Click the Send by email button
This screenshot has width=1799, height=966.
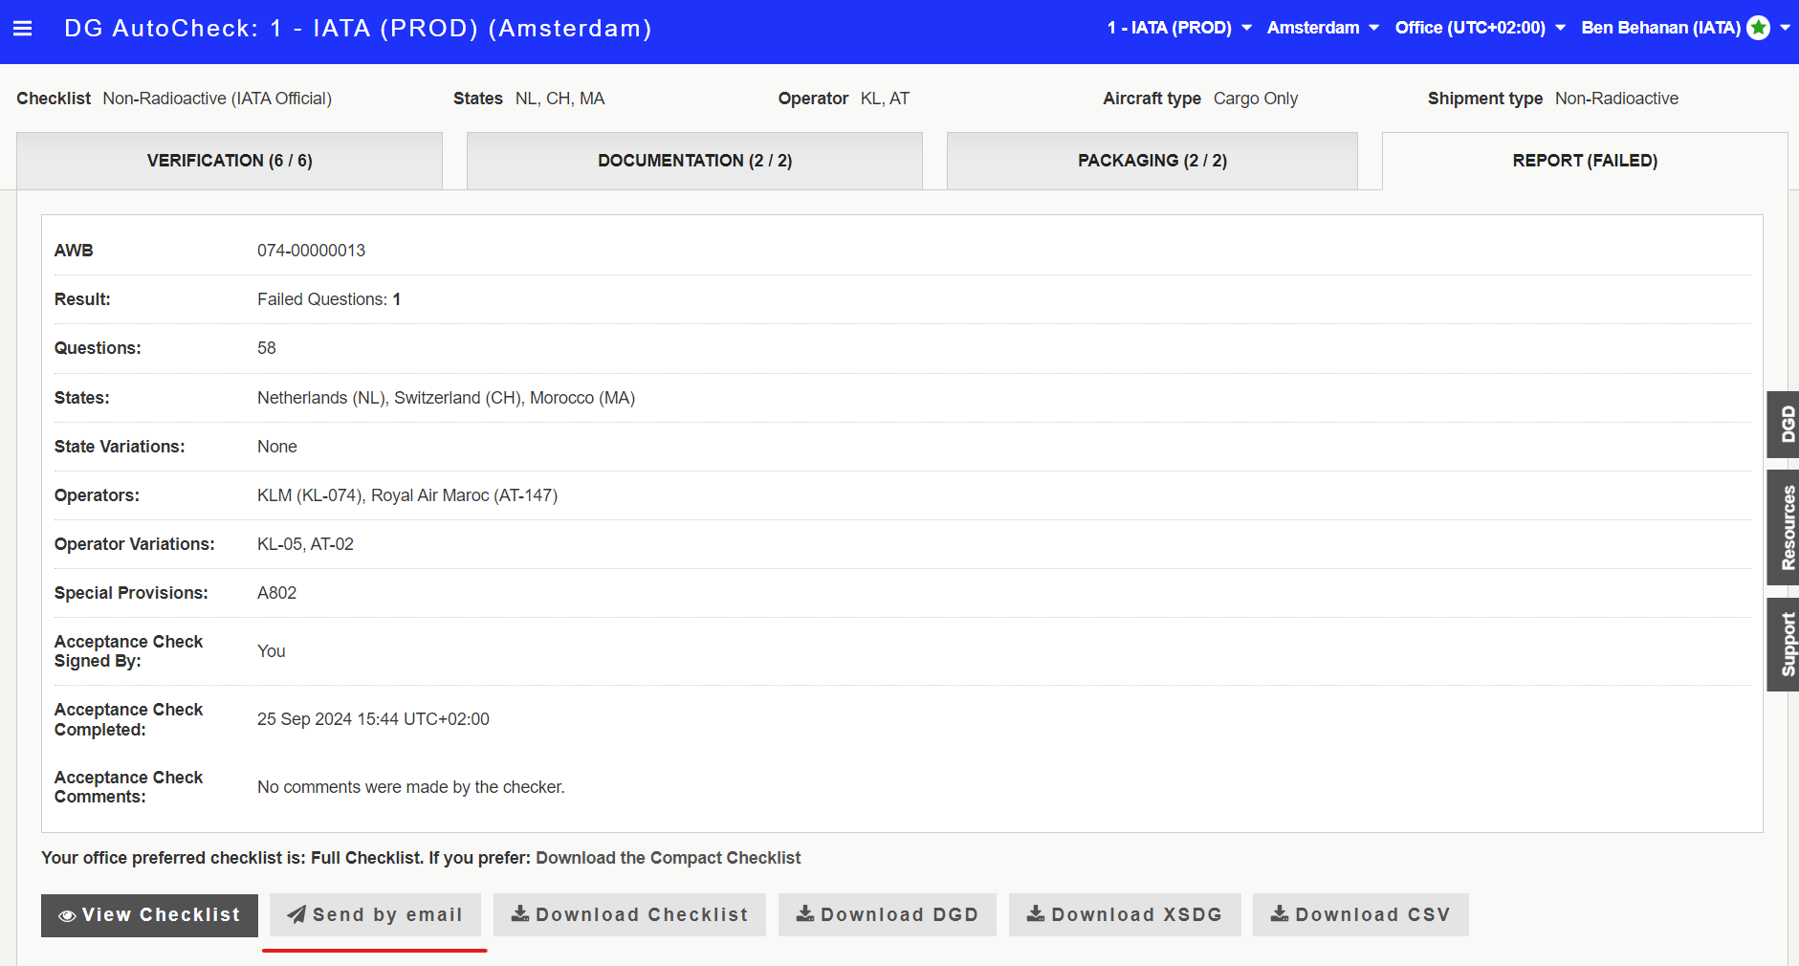tap(375, 915)
